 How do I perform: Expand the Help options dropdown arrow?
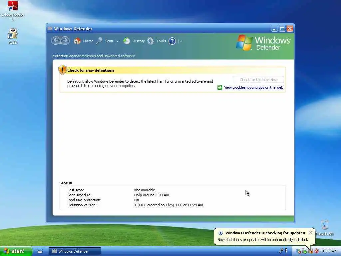[180, 41]
